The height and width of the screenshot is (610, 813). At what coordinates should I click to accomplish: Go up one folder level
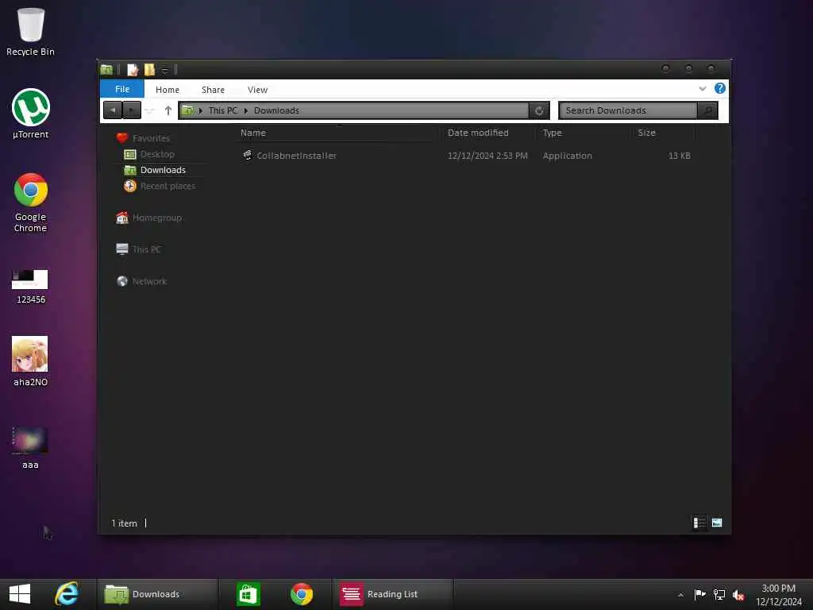pos(168,110)
